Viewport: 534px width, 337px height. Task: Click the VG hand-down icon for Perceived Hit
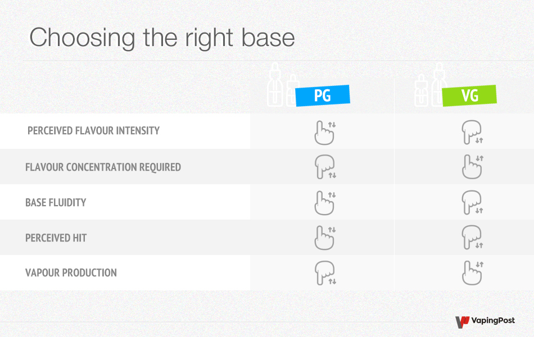(x=471, y=238)
